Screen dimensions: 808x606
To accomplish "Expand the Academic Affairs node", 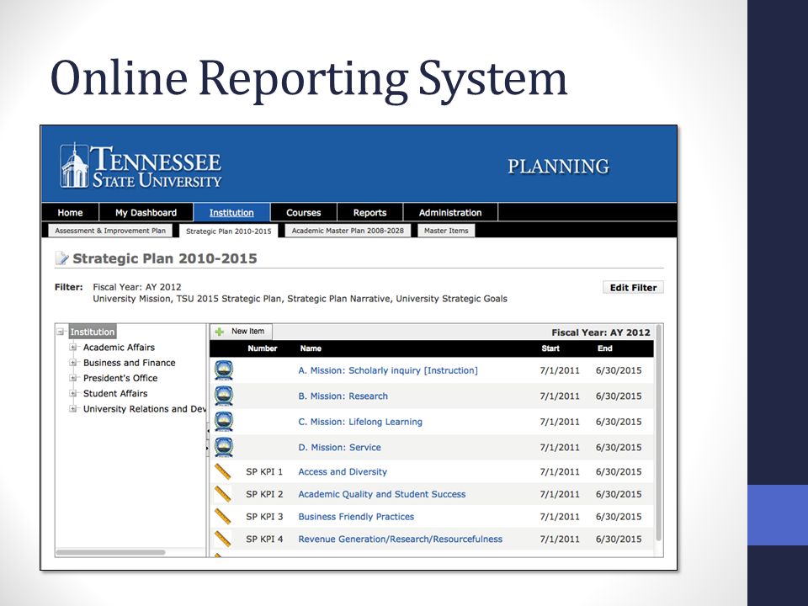I will pyautogui.click(x=73, y=348).
